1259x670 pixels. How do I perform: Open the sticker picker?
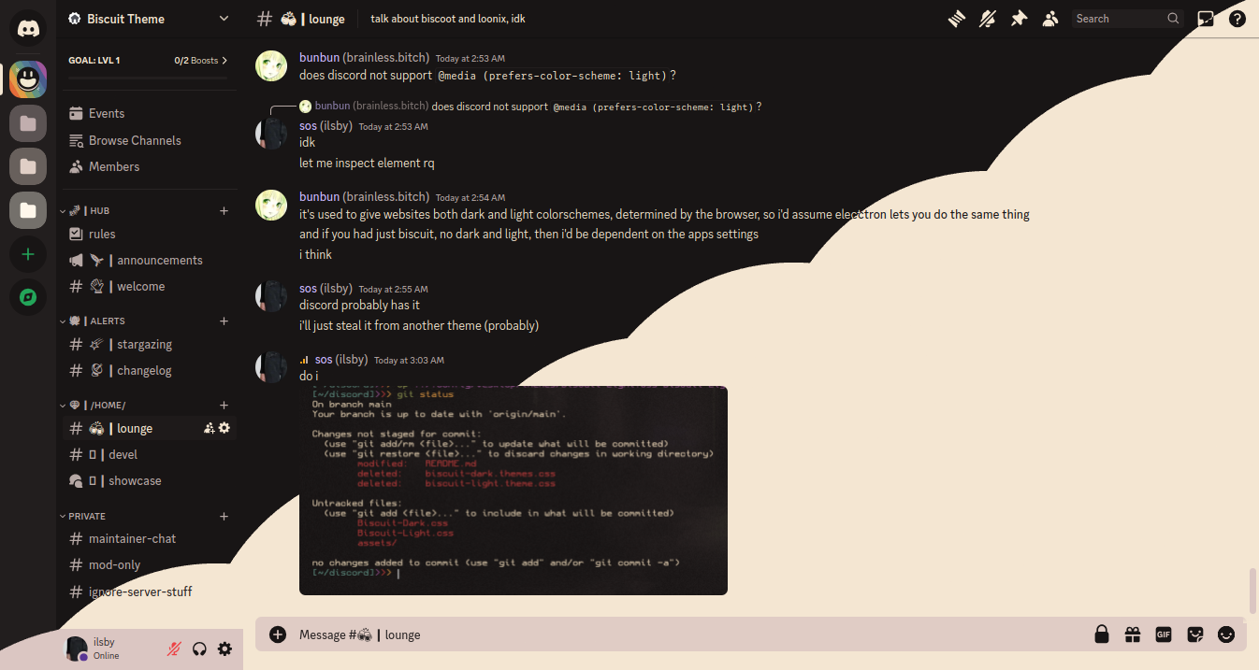coord(1194,634)
